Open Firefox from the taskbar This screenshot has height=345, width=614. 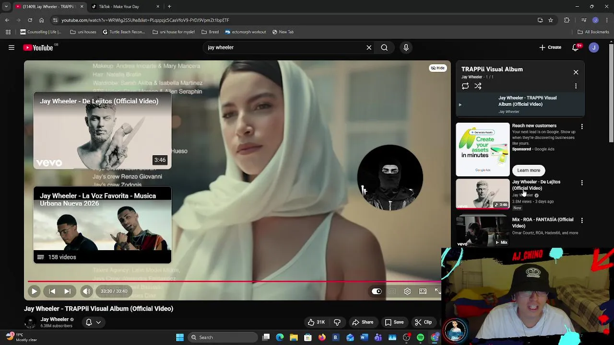[322, 337]
